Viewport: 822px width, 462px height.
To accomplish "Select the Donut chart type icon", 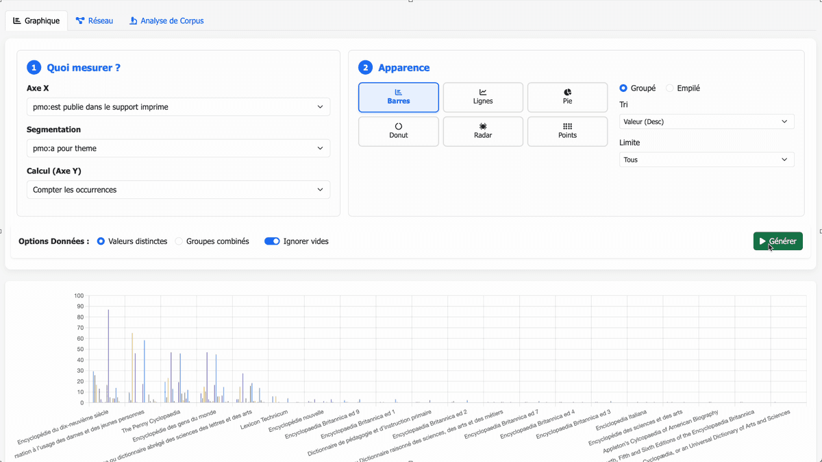I will (398, 127).
